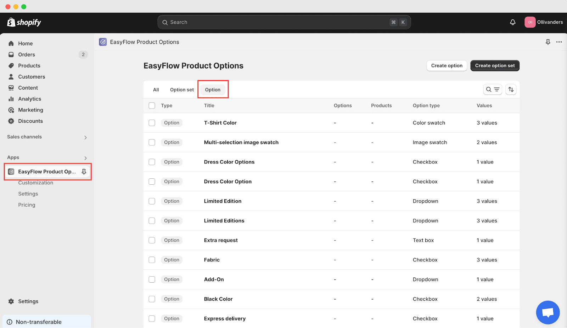The height and width of the screenshot is (328, 567).
Task: Click the Orders inbox icon
Action: point(11,54)
